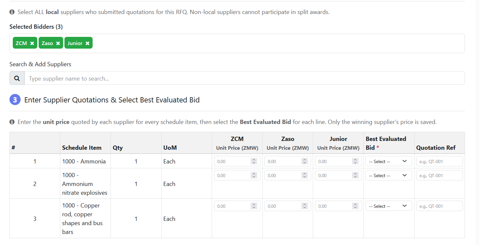This screenshot has width=480, height=245.
Task: Click the supplier search magnifier icon
Action: [x=17, y=78]
